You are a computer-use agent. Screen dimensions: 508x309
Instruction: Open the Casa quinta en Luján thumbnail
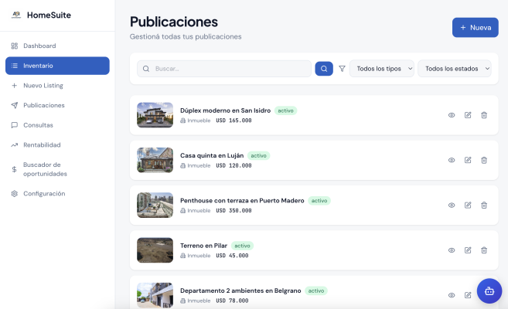155,160
